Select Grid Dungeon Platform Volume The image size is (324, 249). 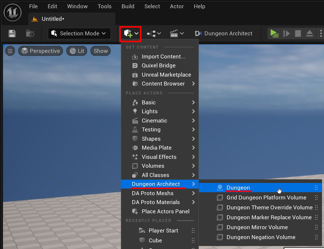[260, 197]
